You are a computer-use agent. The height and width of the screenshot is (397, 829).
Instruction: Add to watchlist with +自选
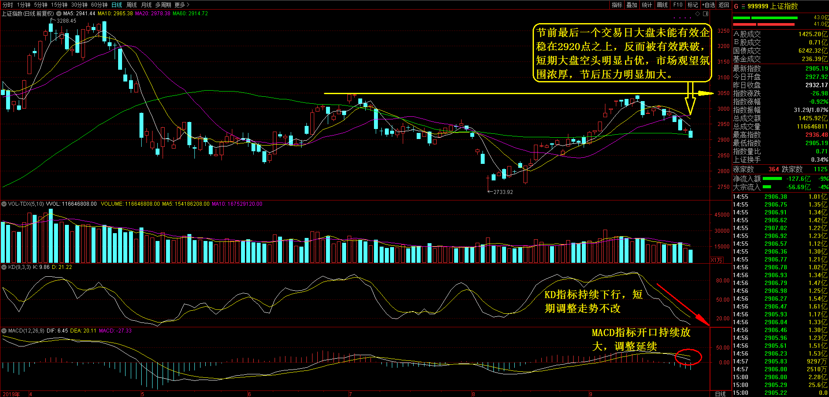(x=708, y=5)
